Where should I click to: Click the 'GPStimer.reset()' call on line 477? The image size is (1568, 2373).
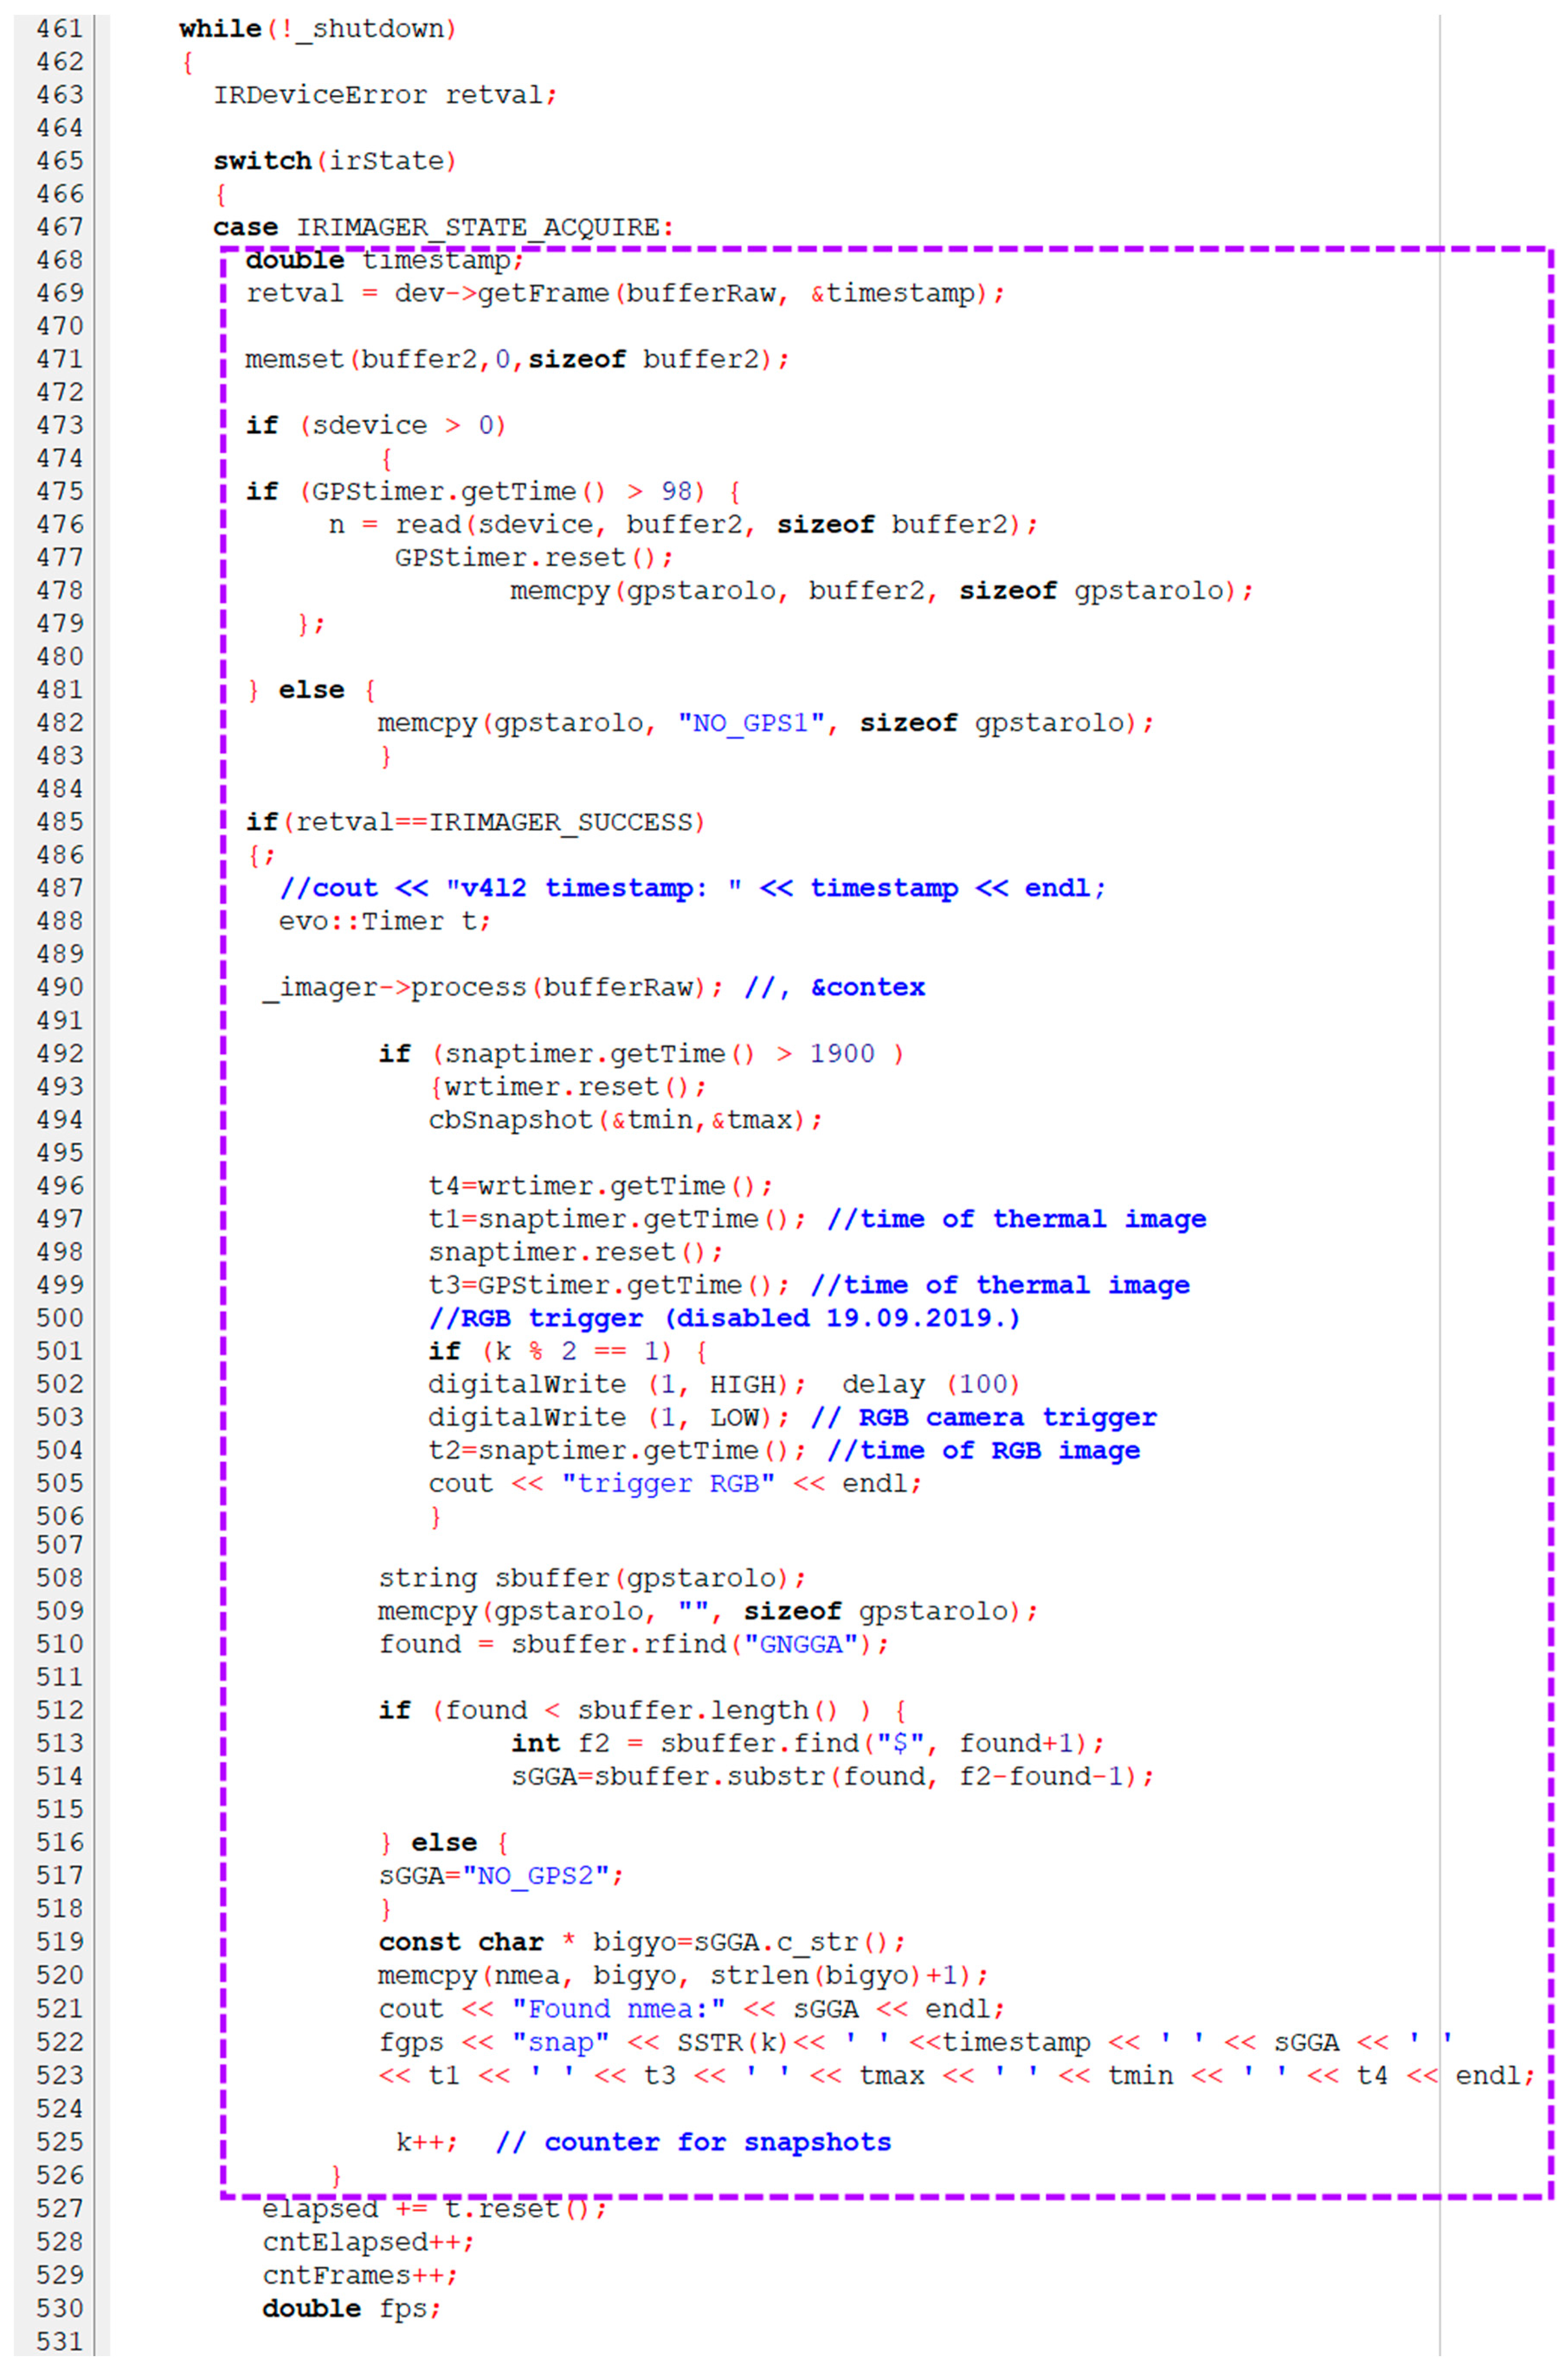tap(533, 558)
